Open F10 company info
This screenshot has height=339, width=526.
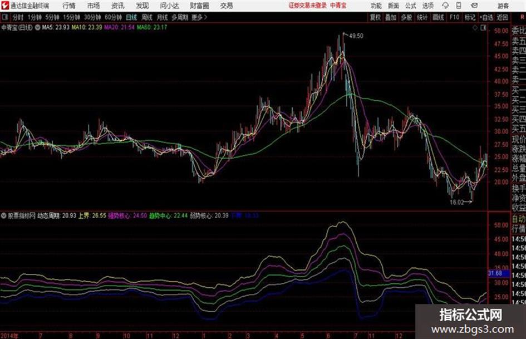point(455,17)
